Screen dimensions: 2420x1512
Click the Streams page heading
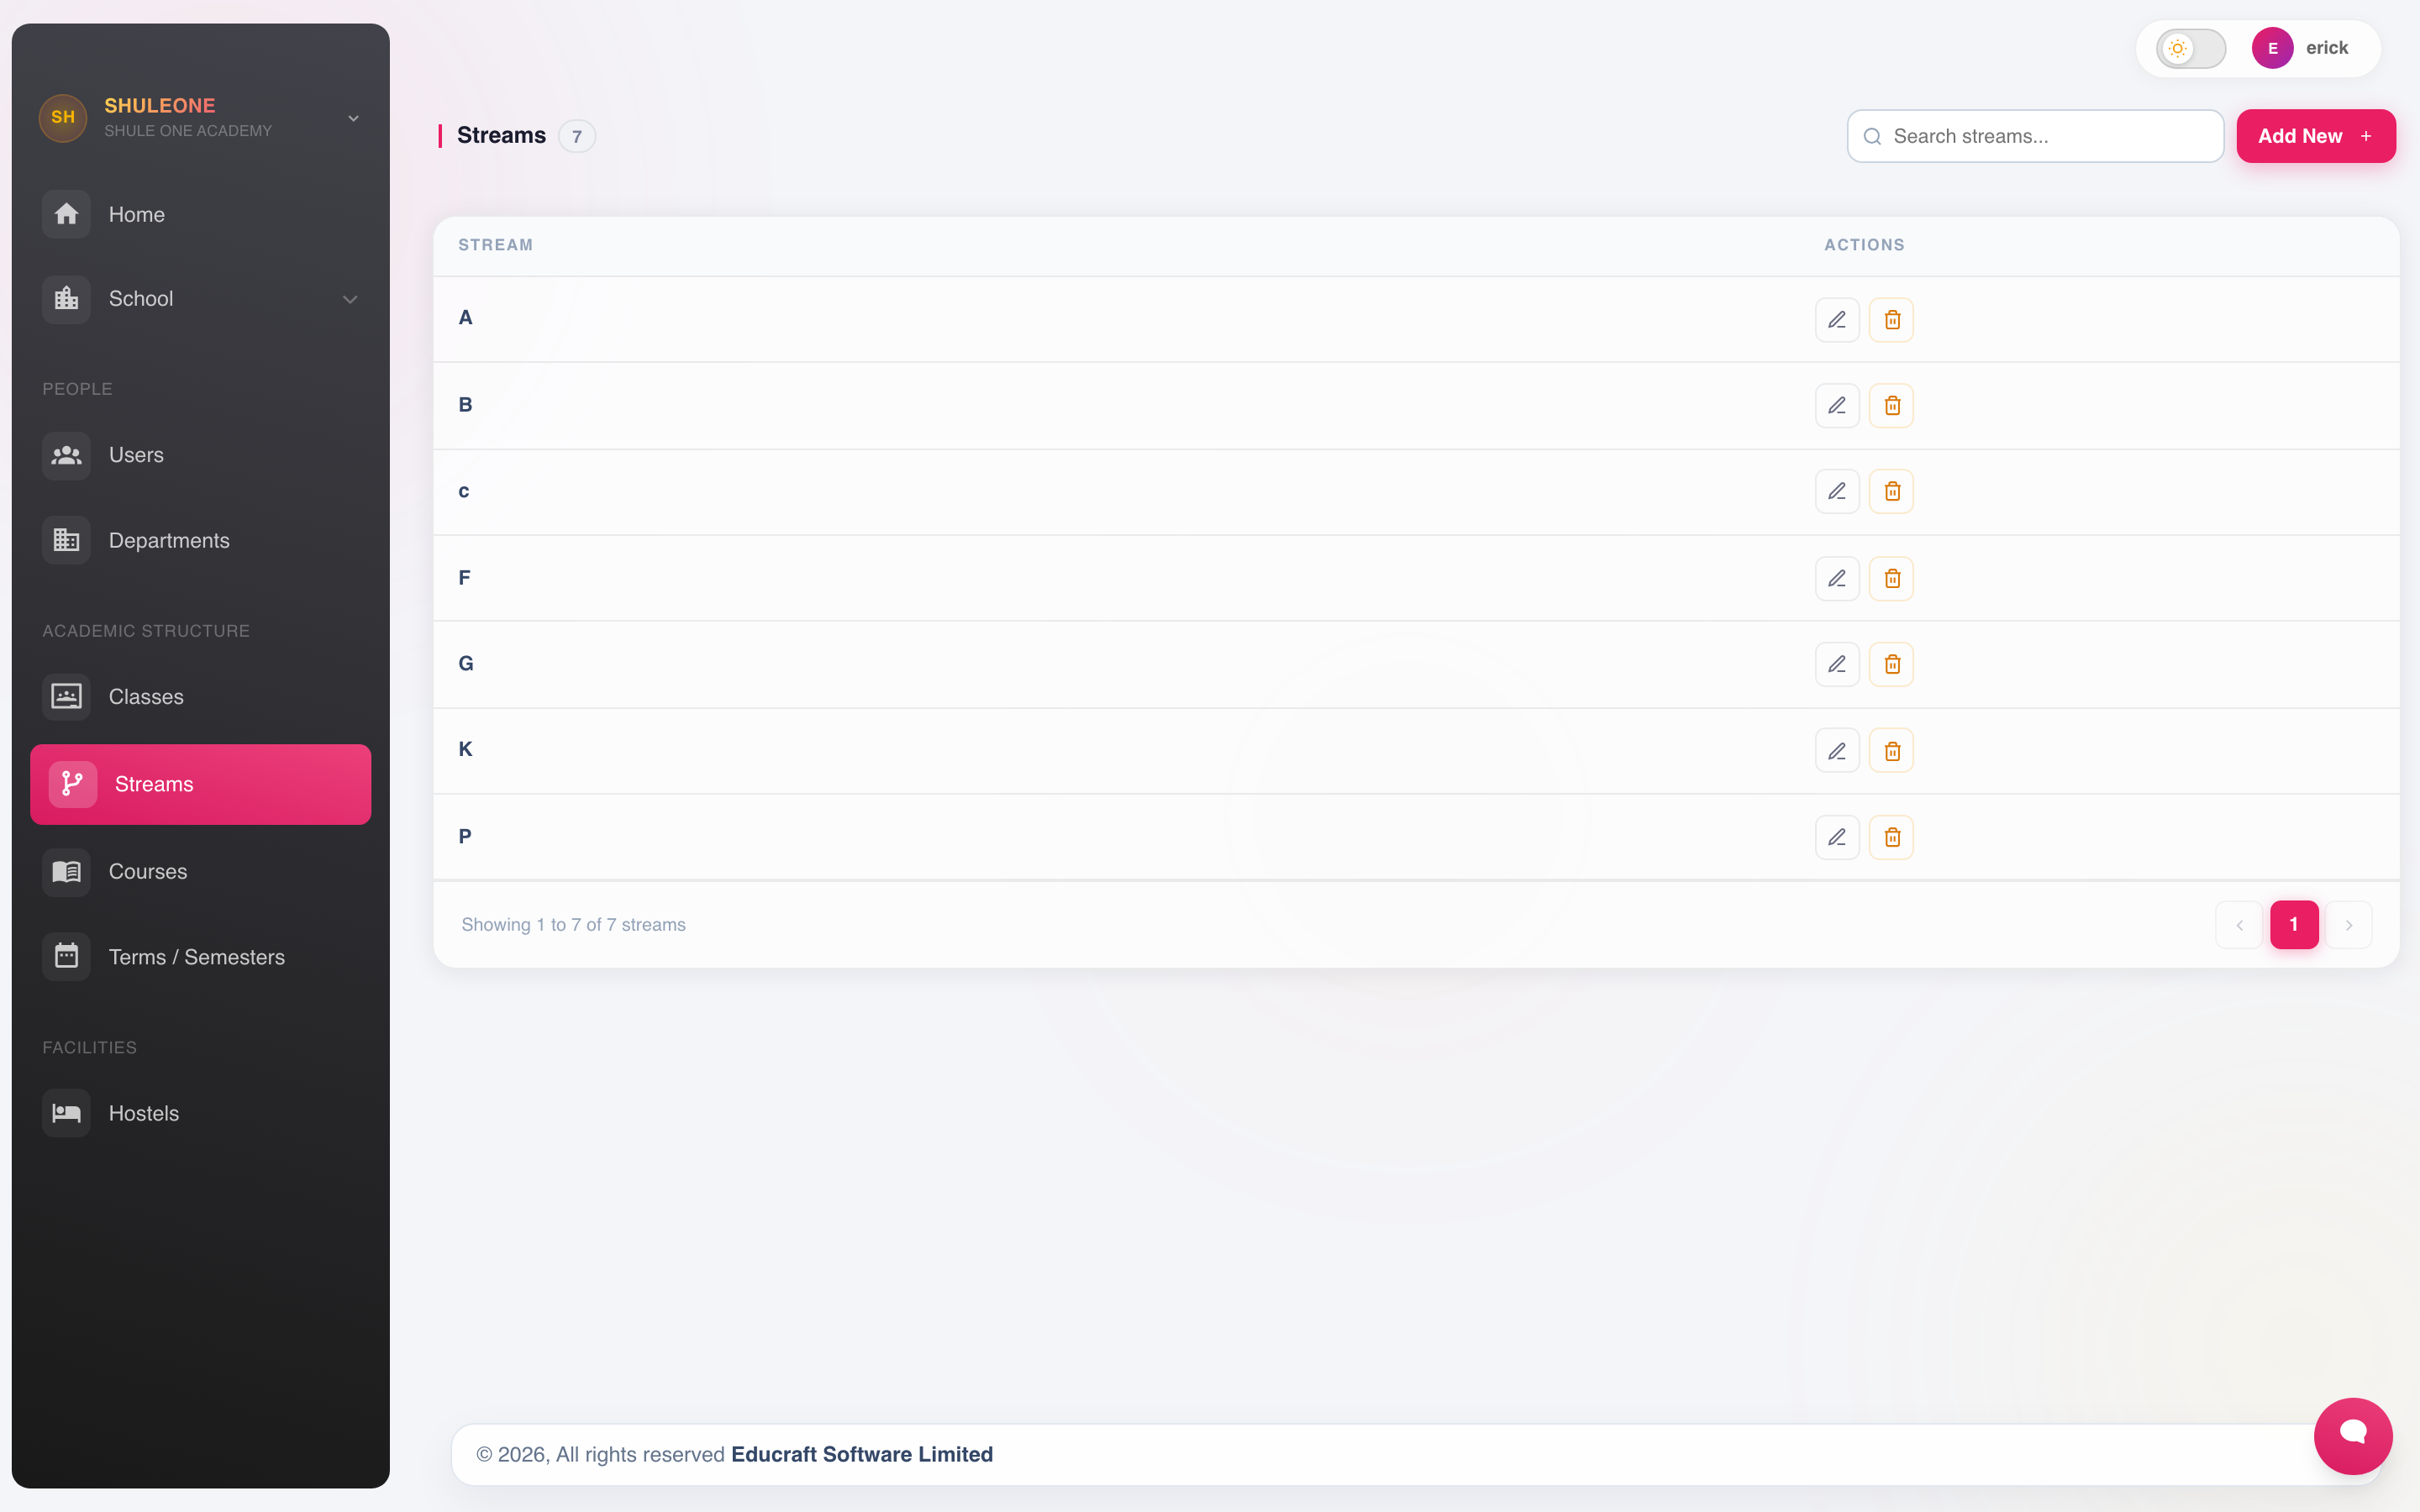pyautogui.click(x=501, y=136)
